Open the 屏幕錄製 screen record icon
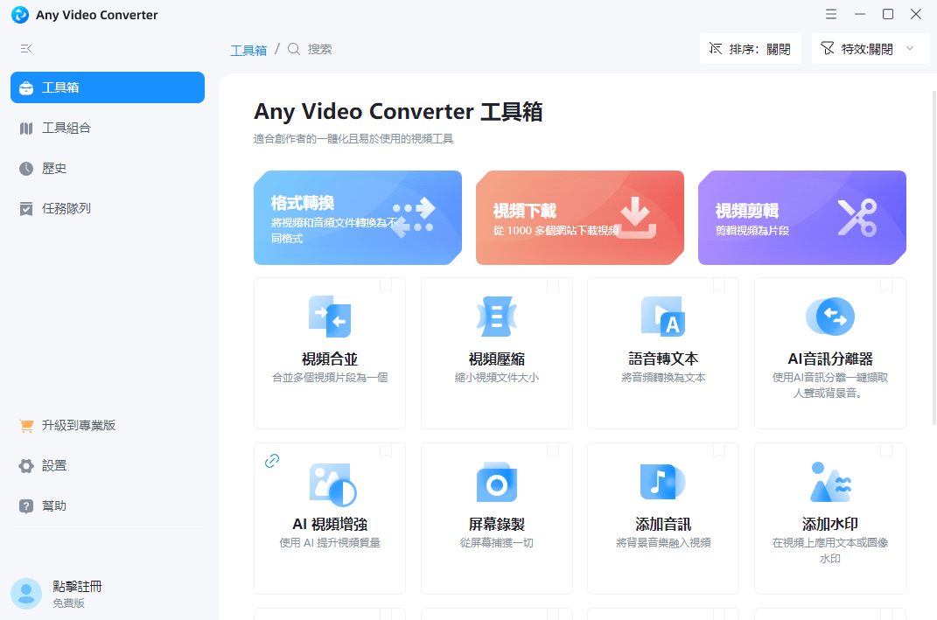937x620 pixels. click(x=497, y=483)
